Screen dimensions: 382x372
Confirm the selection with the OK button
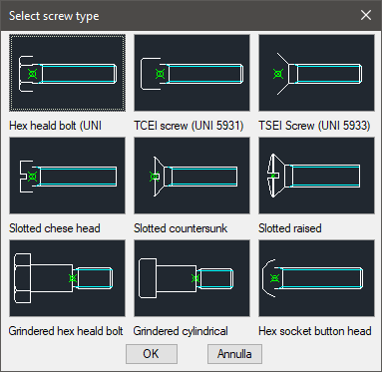[x=152, y=354]
